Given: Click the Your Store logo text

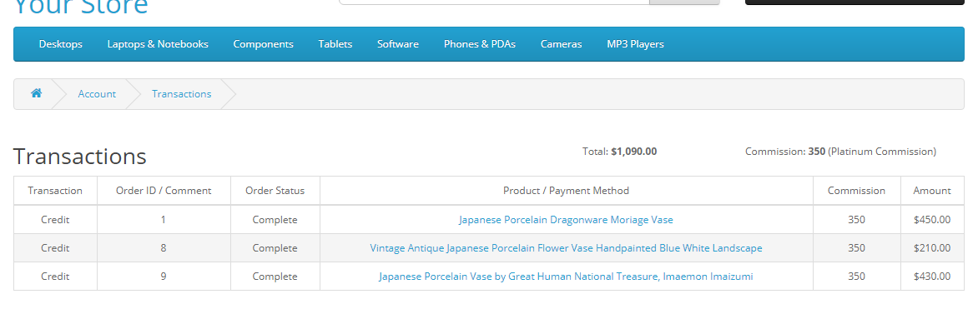Looking at the screenshot, I should (80, 6).
